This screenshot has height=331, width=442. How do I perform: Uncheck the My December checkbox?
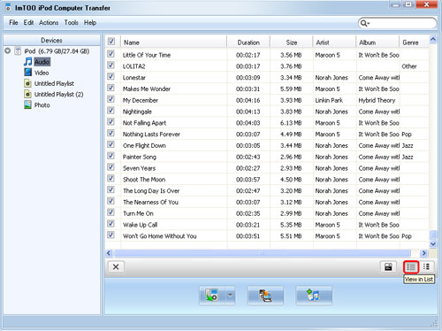110,99
